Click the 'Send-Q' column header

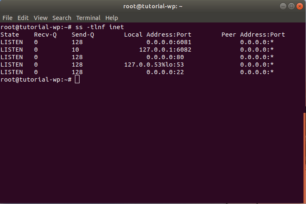(83, 35)
